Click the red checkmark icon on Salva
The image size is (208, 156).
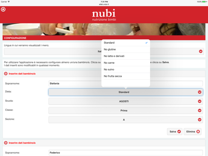click(x=179, y=132)
